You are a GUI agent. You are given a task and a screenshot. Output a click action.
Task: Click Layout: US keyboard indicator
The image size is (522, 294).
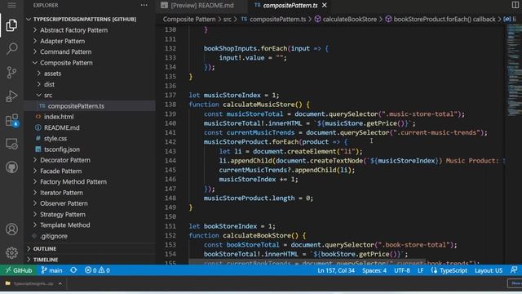click(489, 270)
